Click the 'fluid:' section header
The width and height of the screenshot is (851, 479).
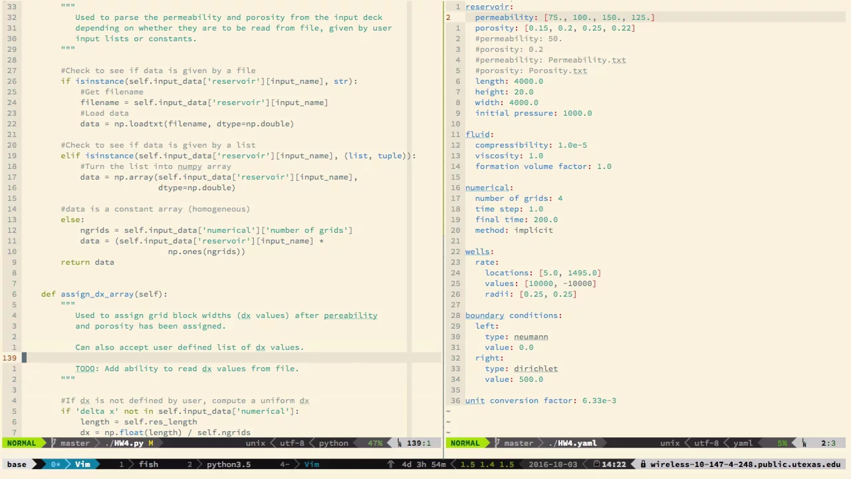[479, 134]
